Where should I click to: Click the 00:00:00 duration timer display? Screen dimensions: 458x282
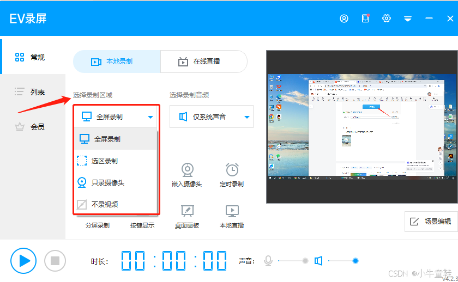(x=174, y=261)
